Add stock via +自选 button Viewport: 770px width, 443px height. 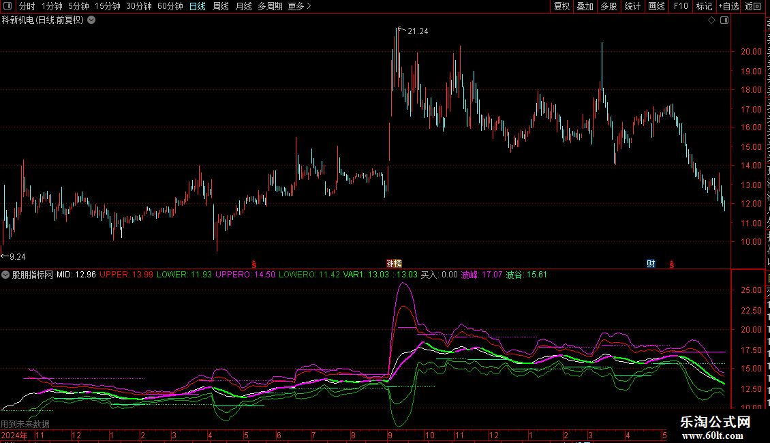pyautogui.click(x=728, y=6)
